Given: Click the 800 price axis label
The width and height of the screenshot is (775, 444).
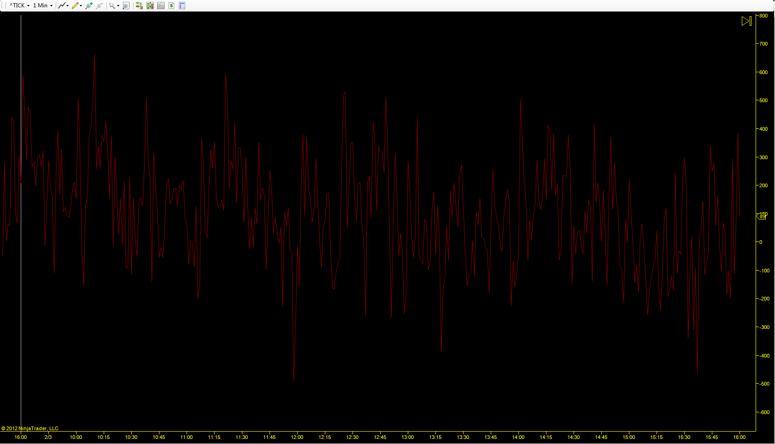Looking at the screenshot, I should [763, 16].
